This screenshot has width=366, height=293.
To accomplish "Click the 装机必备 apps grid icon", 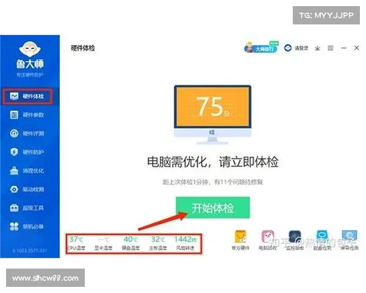I will tap(14, 227).
